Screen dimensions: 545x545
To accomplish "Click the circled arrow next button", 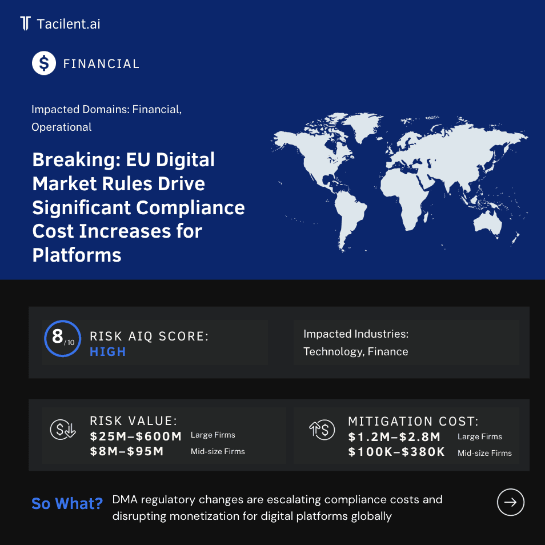I will click(x=510, y=502).
